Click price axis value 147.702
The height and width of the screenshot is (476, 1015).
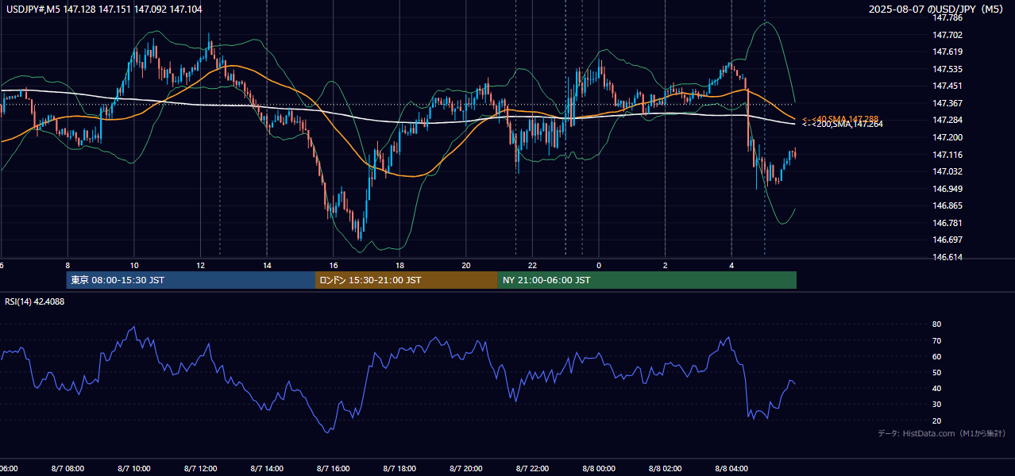(947, 35)
